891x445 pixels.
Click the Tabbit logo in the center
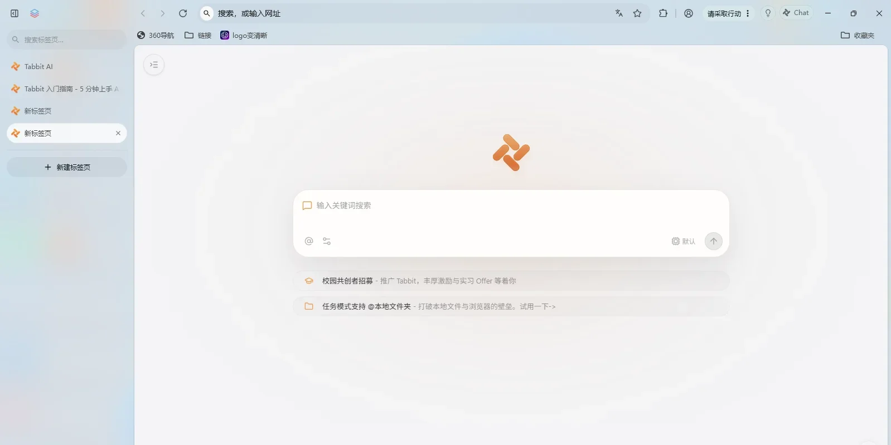[x=511, y=153]
